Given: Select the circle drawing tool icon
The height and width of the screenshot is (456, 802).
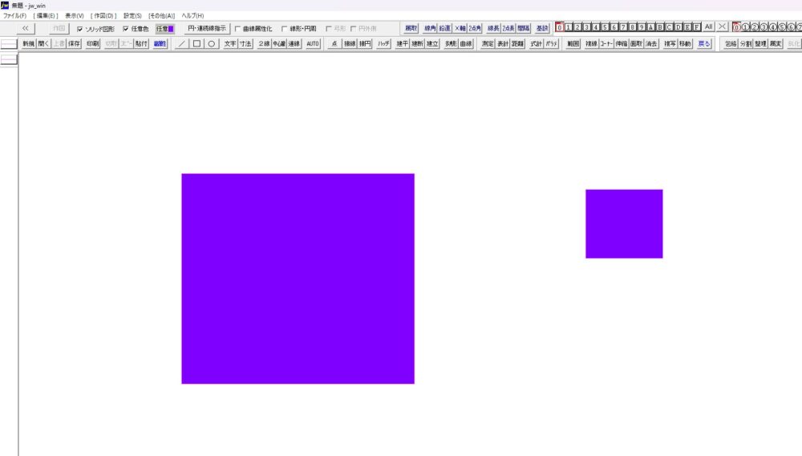Looking at the screenshot, I should (x=211, y=44).
